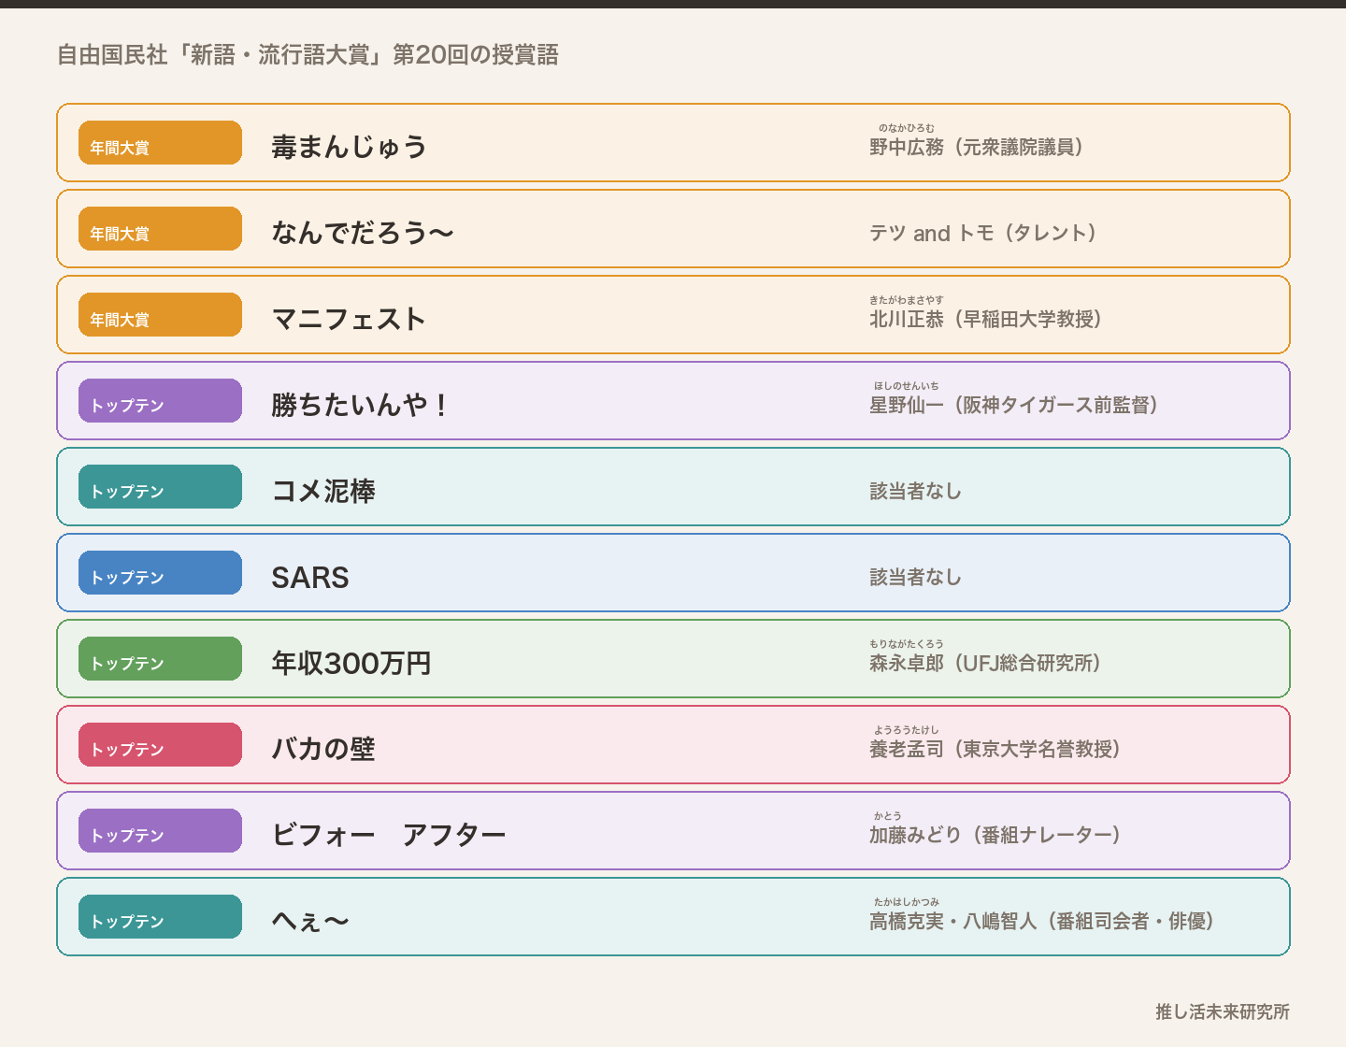The height and width of the screenshot is (1047, 1346).
Task: Click the 年間大賞 badge beside なんでだろう〜
Action: pos(160,229)
